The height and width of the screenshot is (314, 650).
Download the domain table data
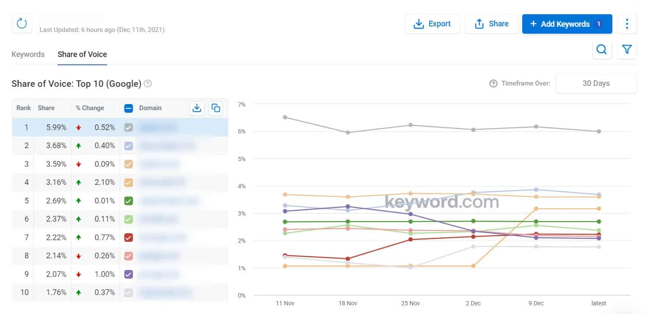click(197, 108)
